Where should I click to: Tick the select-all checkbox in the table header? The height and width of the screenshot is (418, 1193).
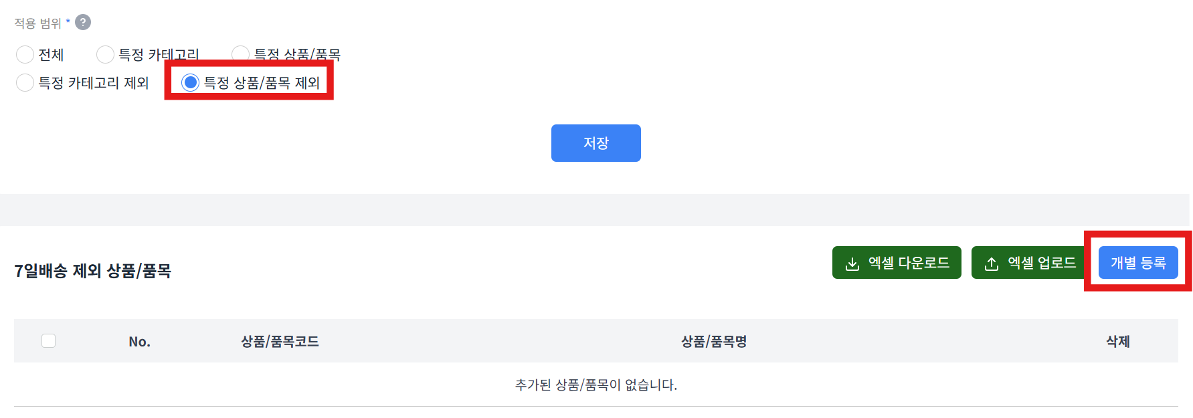(x=48, y=340)
